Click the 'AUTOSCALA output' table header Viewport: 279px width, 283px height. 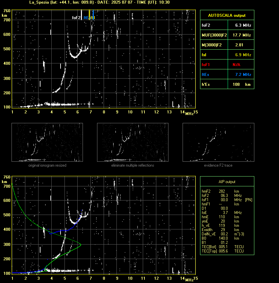coord(227,15)
